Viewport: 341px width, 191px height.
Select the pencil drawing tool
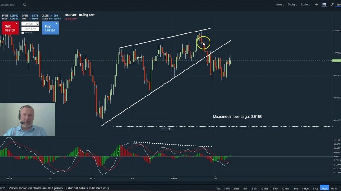332,4
